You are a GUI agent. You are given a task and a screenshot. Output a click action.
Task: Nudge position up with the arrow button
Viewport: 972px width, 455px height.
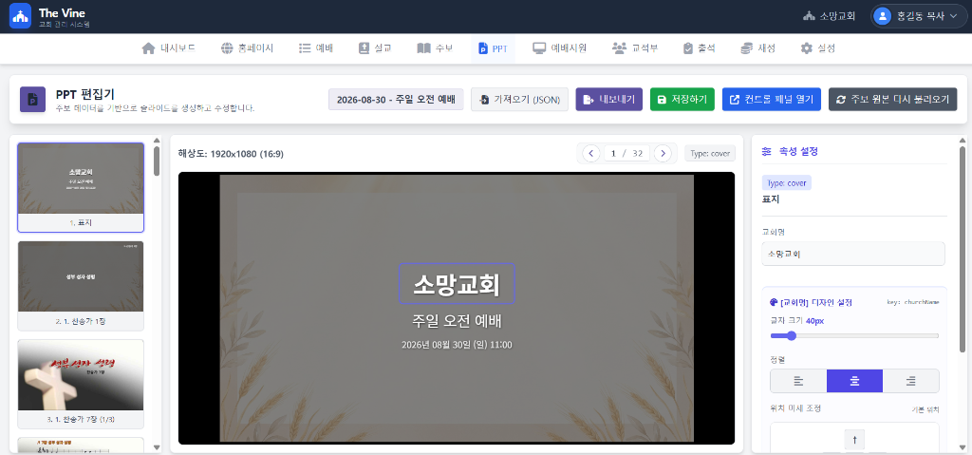click(x=854, y=440)
